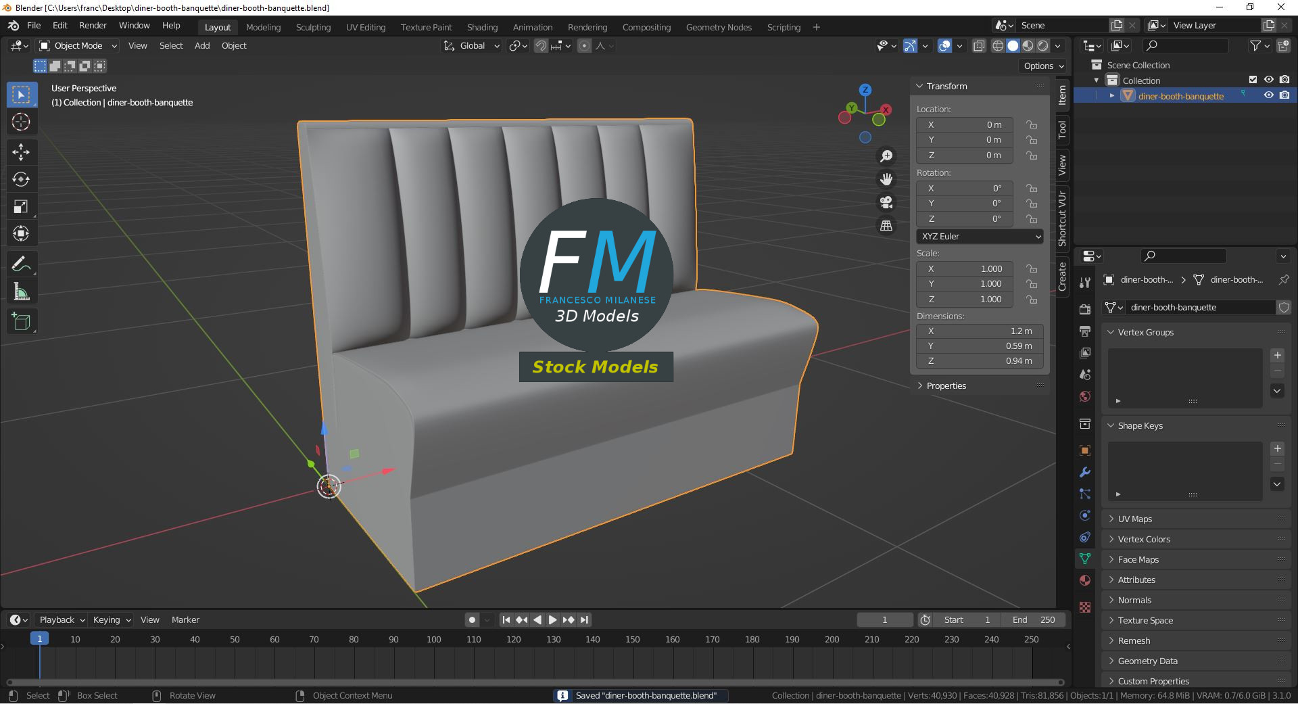Select the Transform tool

coord(21,234)
